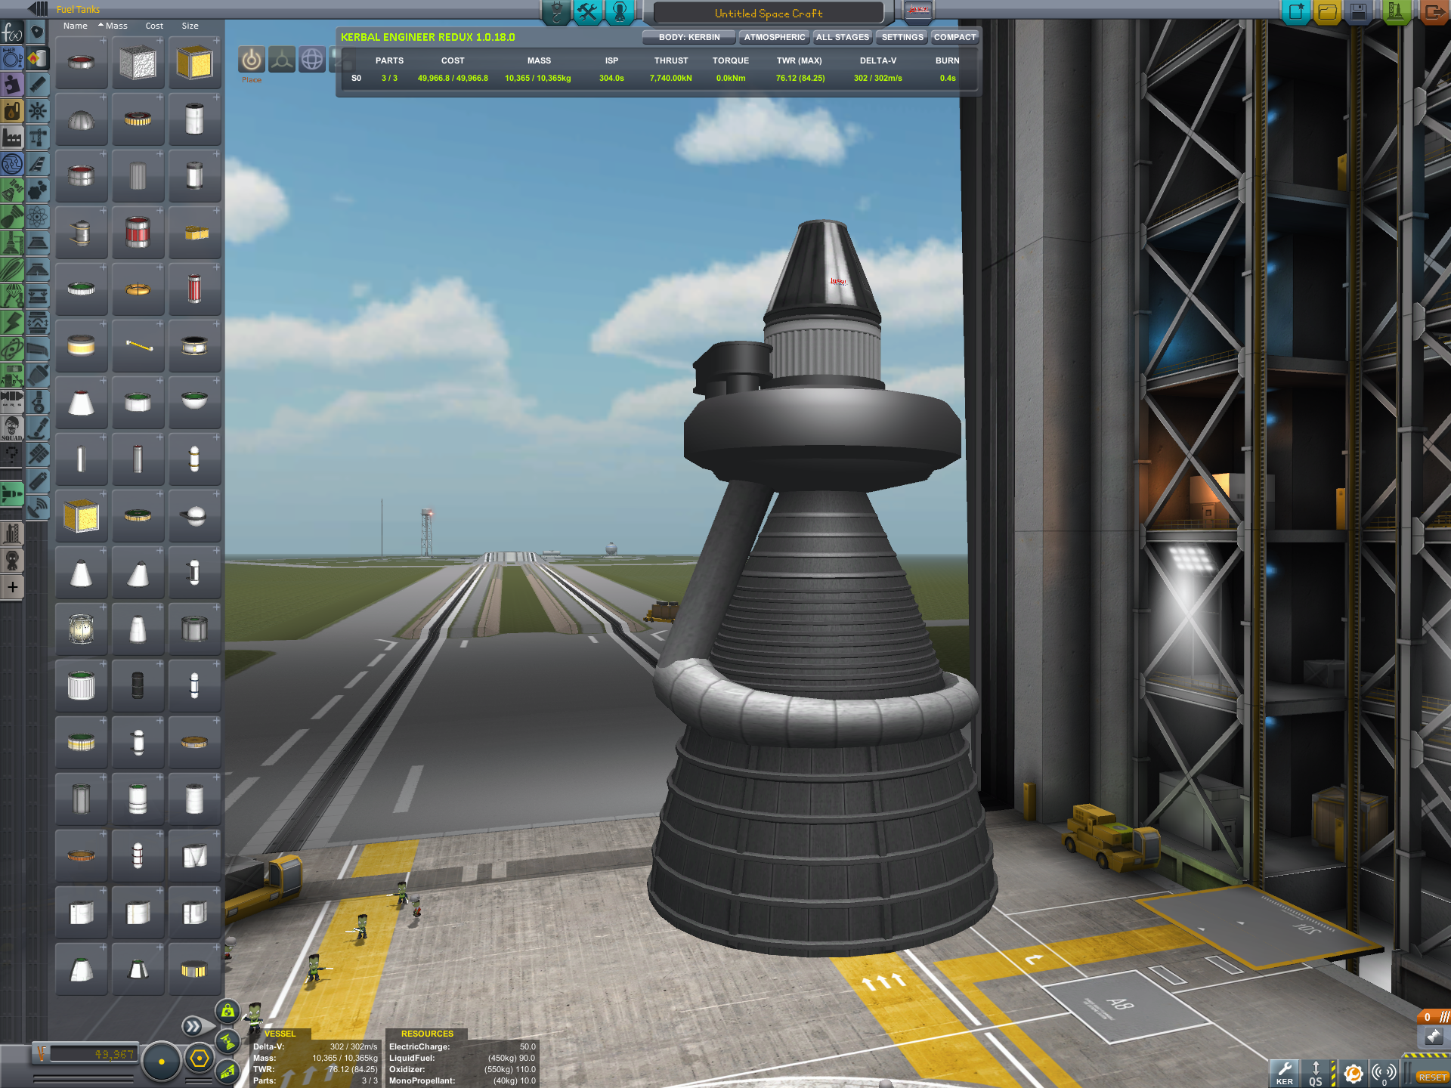This screenshot has width=1451, height=1088.
Task: Open the parachute filter icon
Action: (x=12, y=296)
